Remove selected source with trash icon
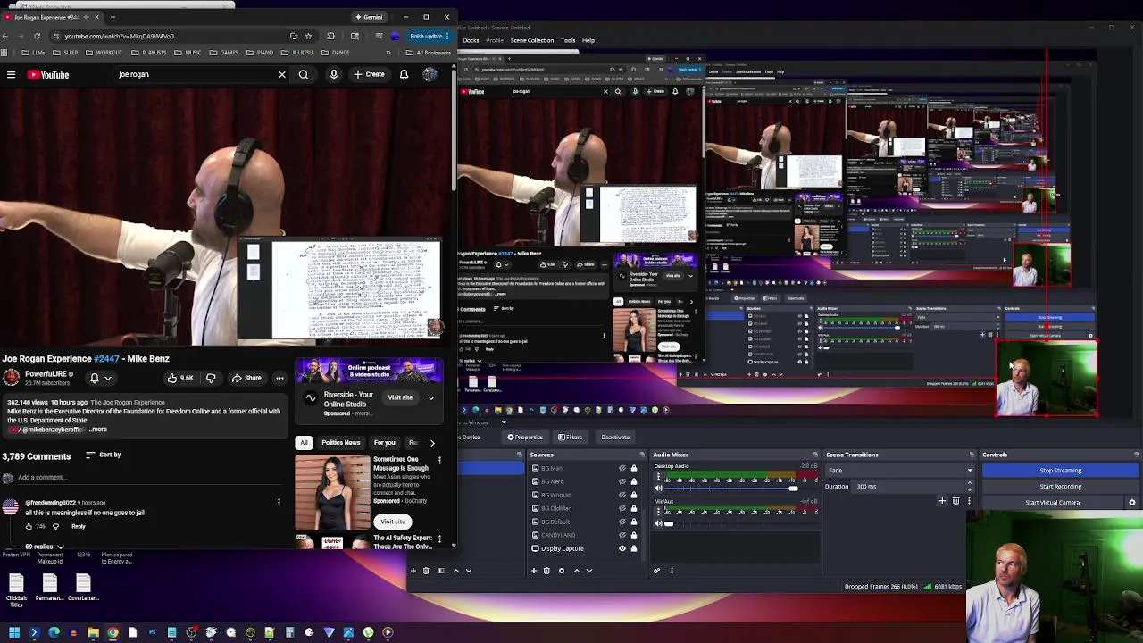The image size is (1143, 643). pyautogui.click(x=546, y=571)
